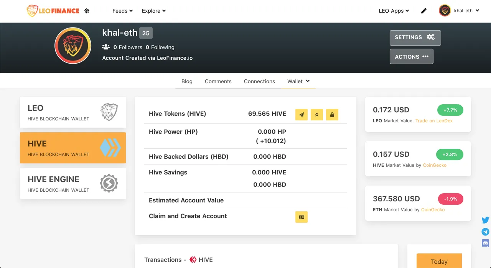Select the LEO wallet card

(73, 112)
